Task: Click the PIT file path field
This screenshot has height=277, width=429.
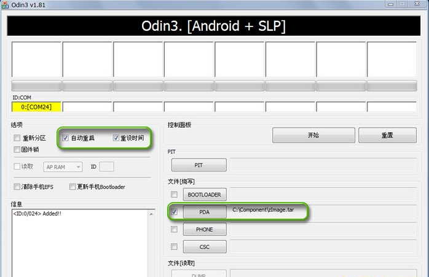Action: tap(323, 165)
